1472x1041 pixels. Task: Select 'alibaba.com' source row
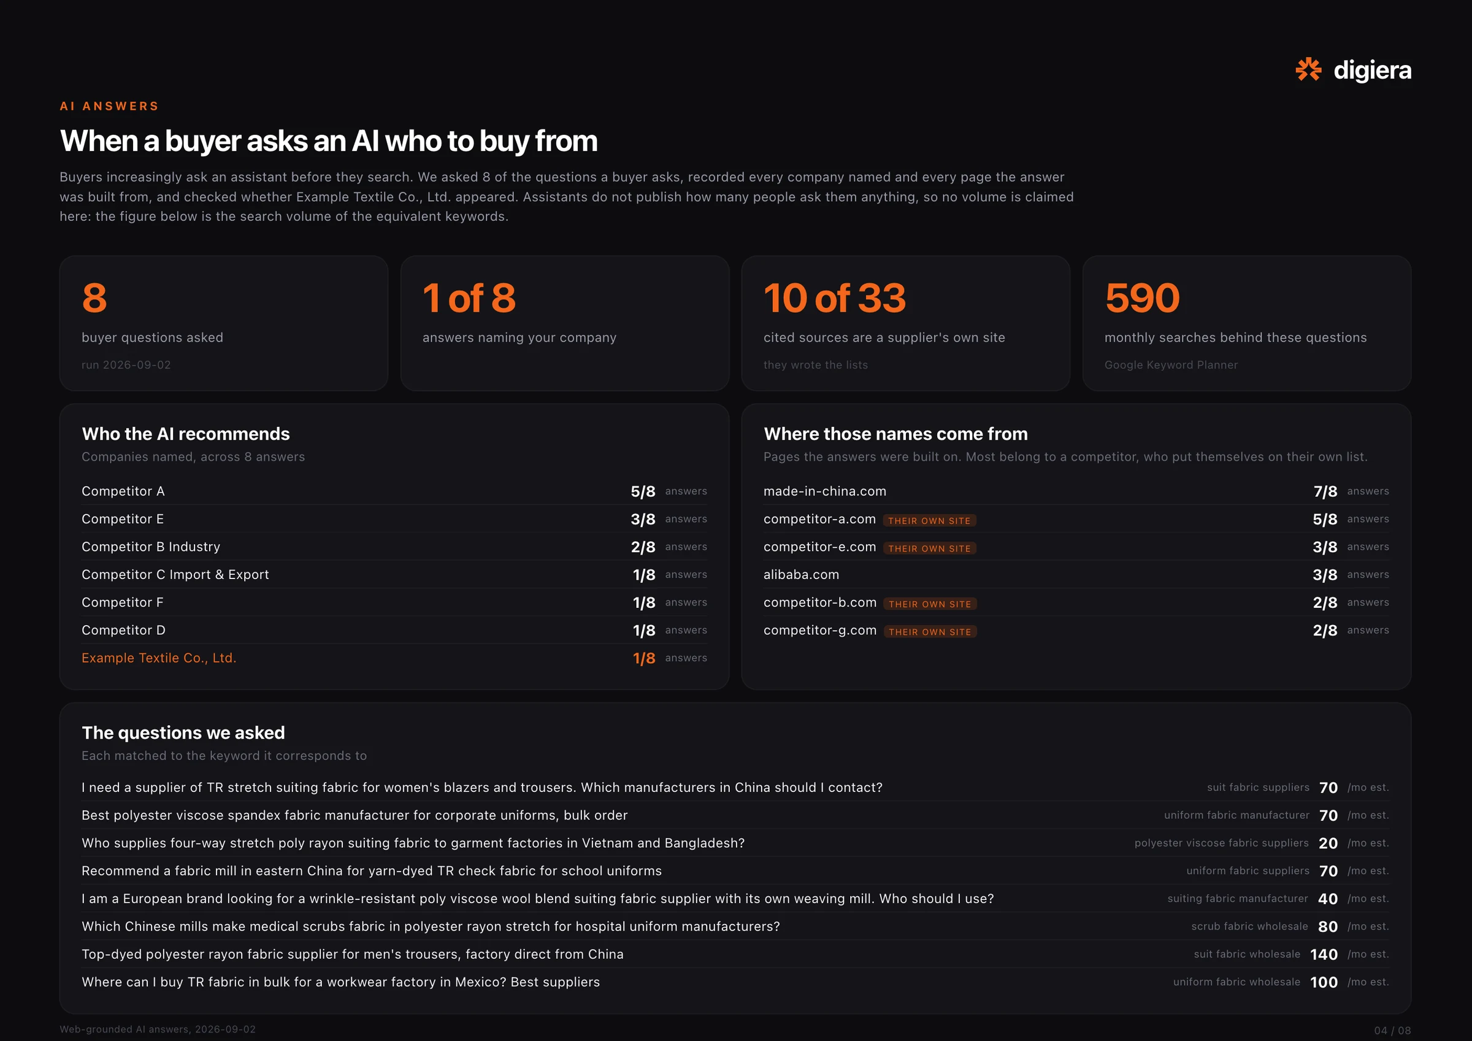[x=801, y=575]
